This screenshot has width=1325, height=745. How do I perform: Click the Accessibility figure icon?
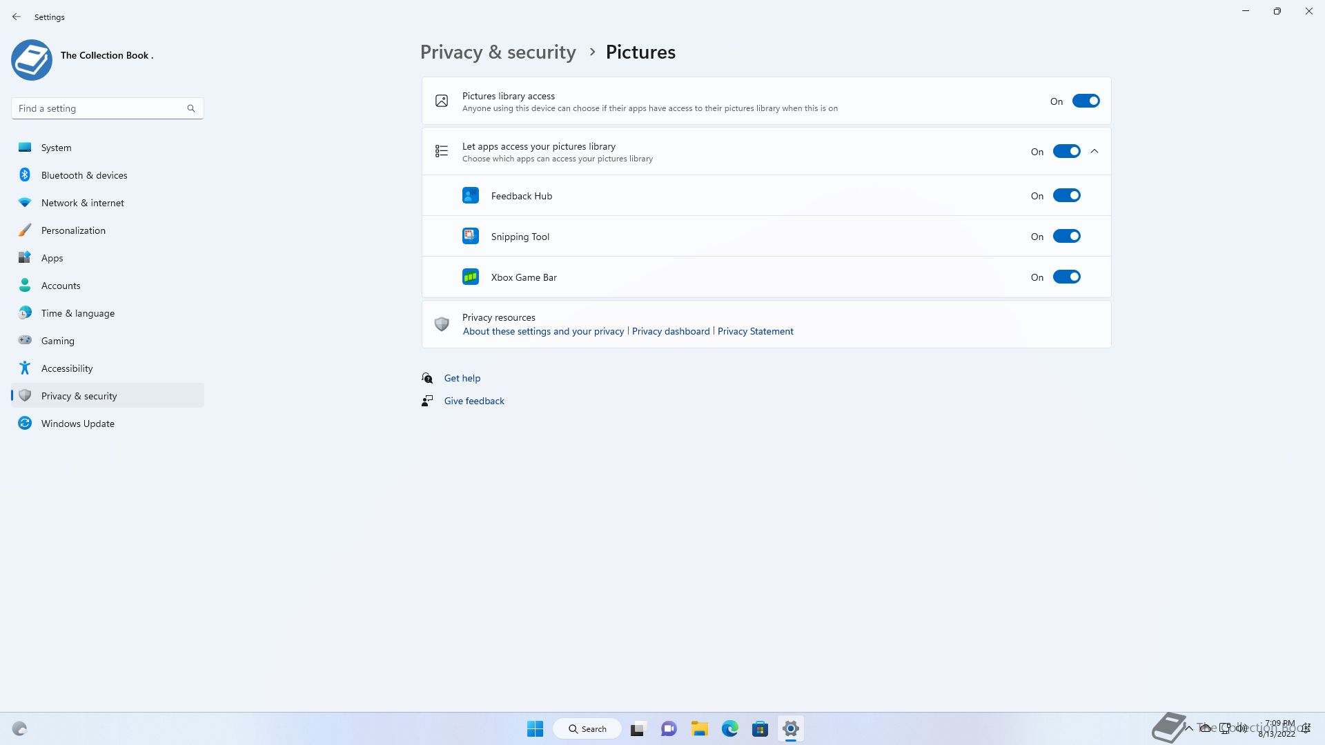pyautogui.click(x=25, y=368)
